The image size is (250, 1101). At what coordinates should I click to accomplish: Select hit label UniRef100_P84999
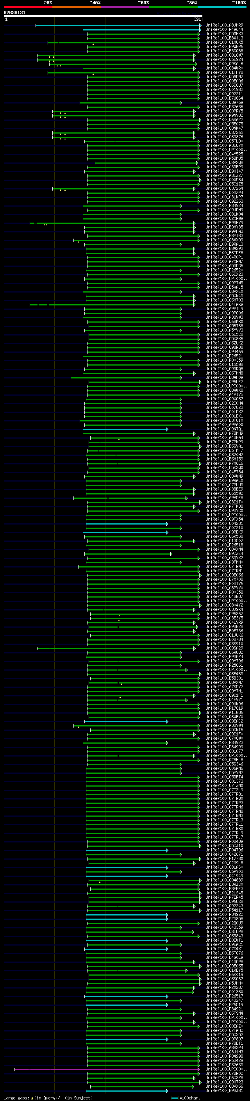pyautogui.click(x=224, y=747)
